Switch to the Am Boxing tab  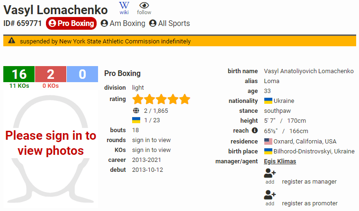pos(123,23)
